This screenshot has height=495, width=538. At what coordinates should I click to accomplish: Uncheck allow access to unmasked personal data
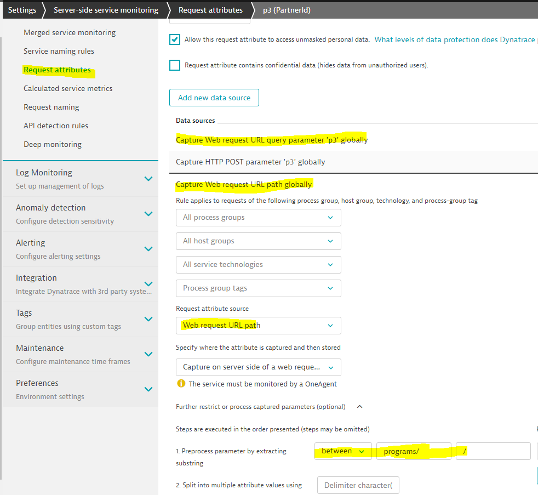point(175,39)
